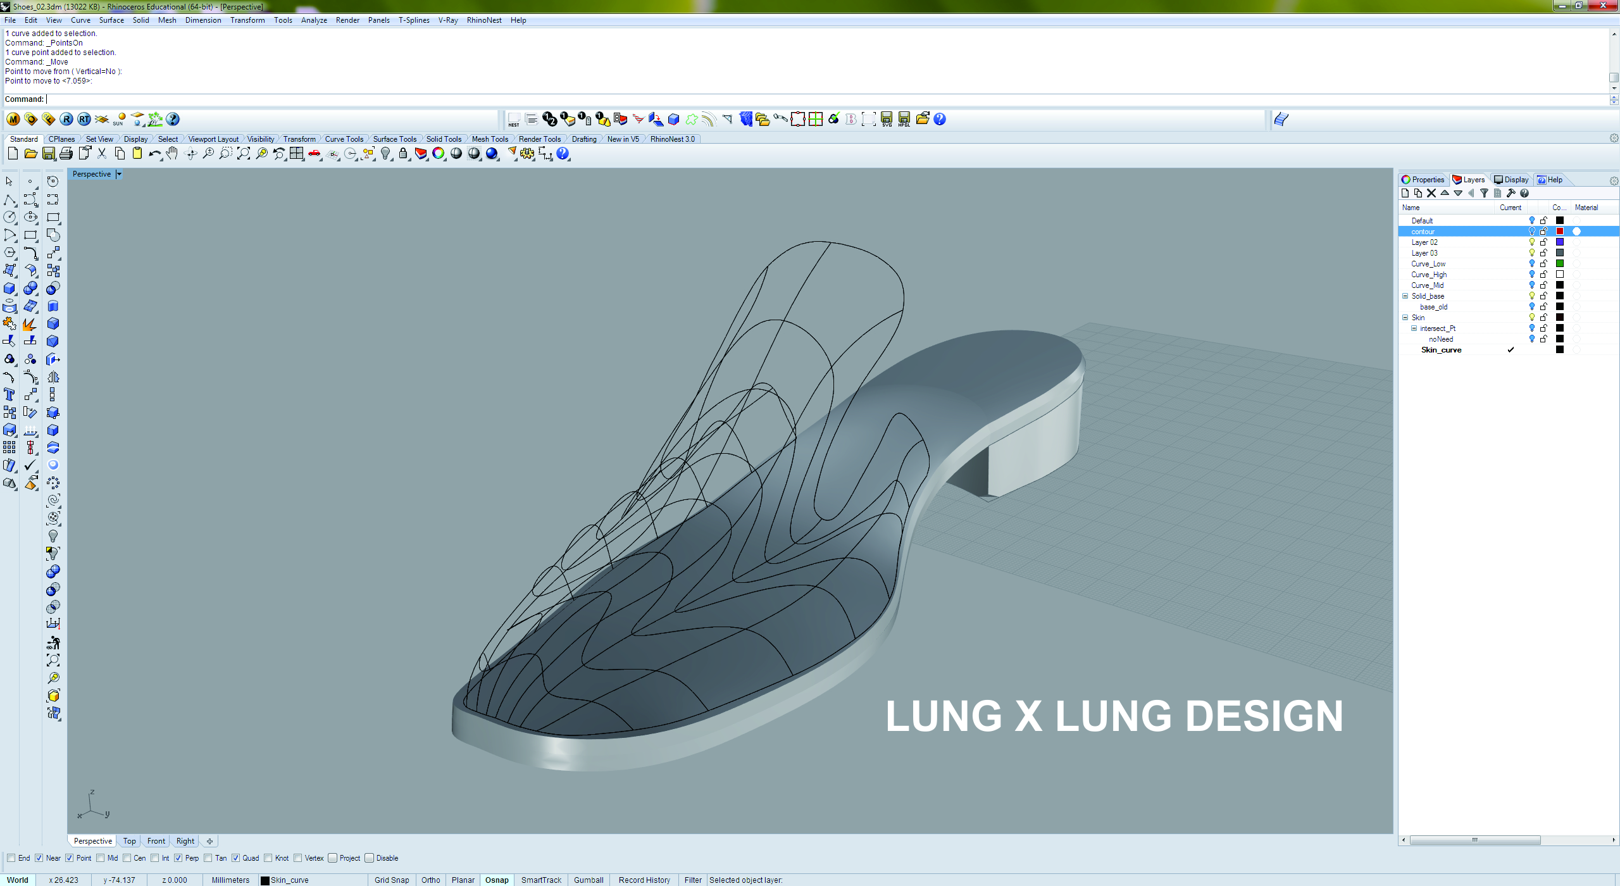1620x886 pixels.
Task: Toggle Grid Snap in status bar
Action: point(392,880)
